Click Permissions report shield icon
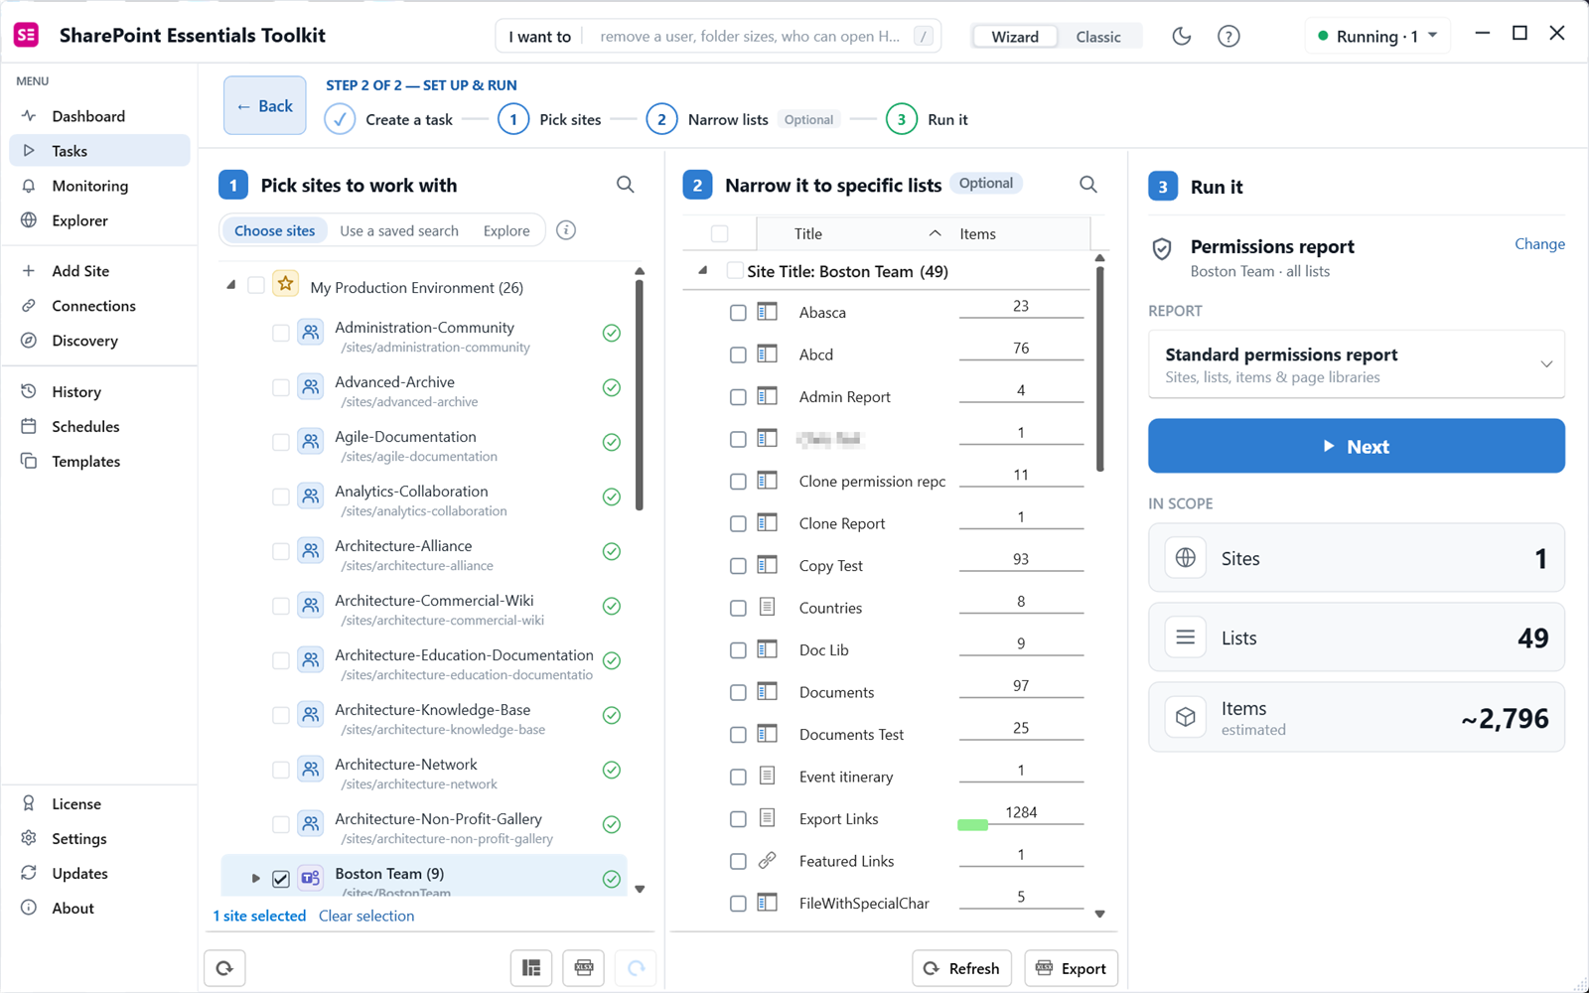This screenshot has width=1589, height=993. pyautogui.click(x=1162, y=248)
